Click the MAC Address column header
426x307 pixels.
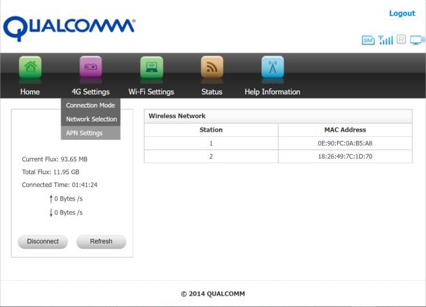point(345,130)
